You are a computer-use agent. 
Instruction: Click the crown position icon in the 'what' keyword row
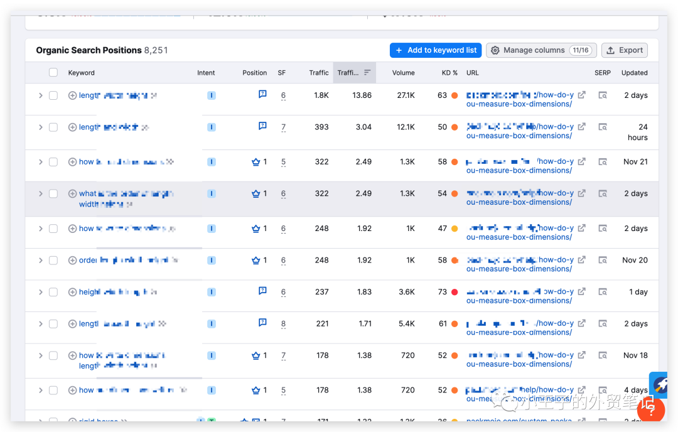pyautogui.click(x=256, y=193)
